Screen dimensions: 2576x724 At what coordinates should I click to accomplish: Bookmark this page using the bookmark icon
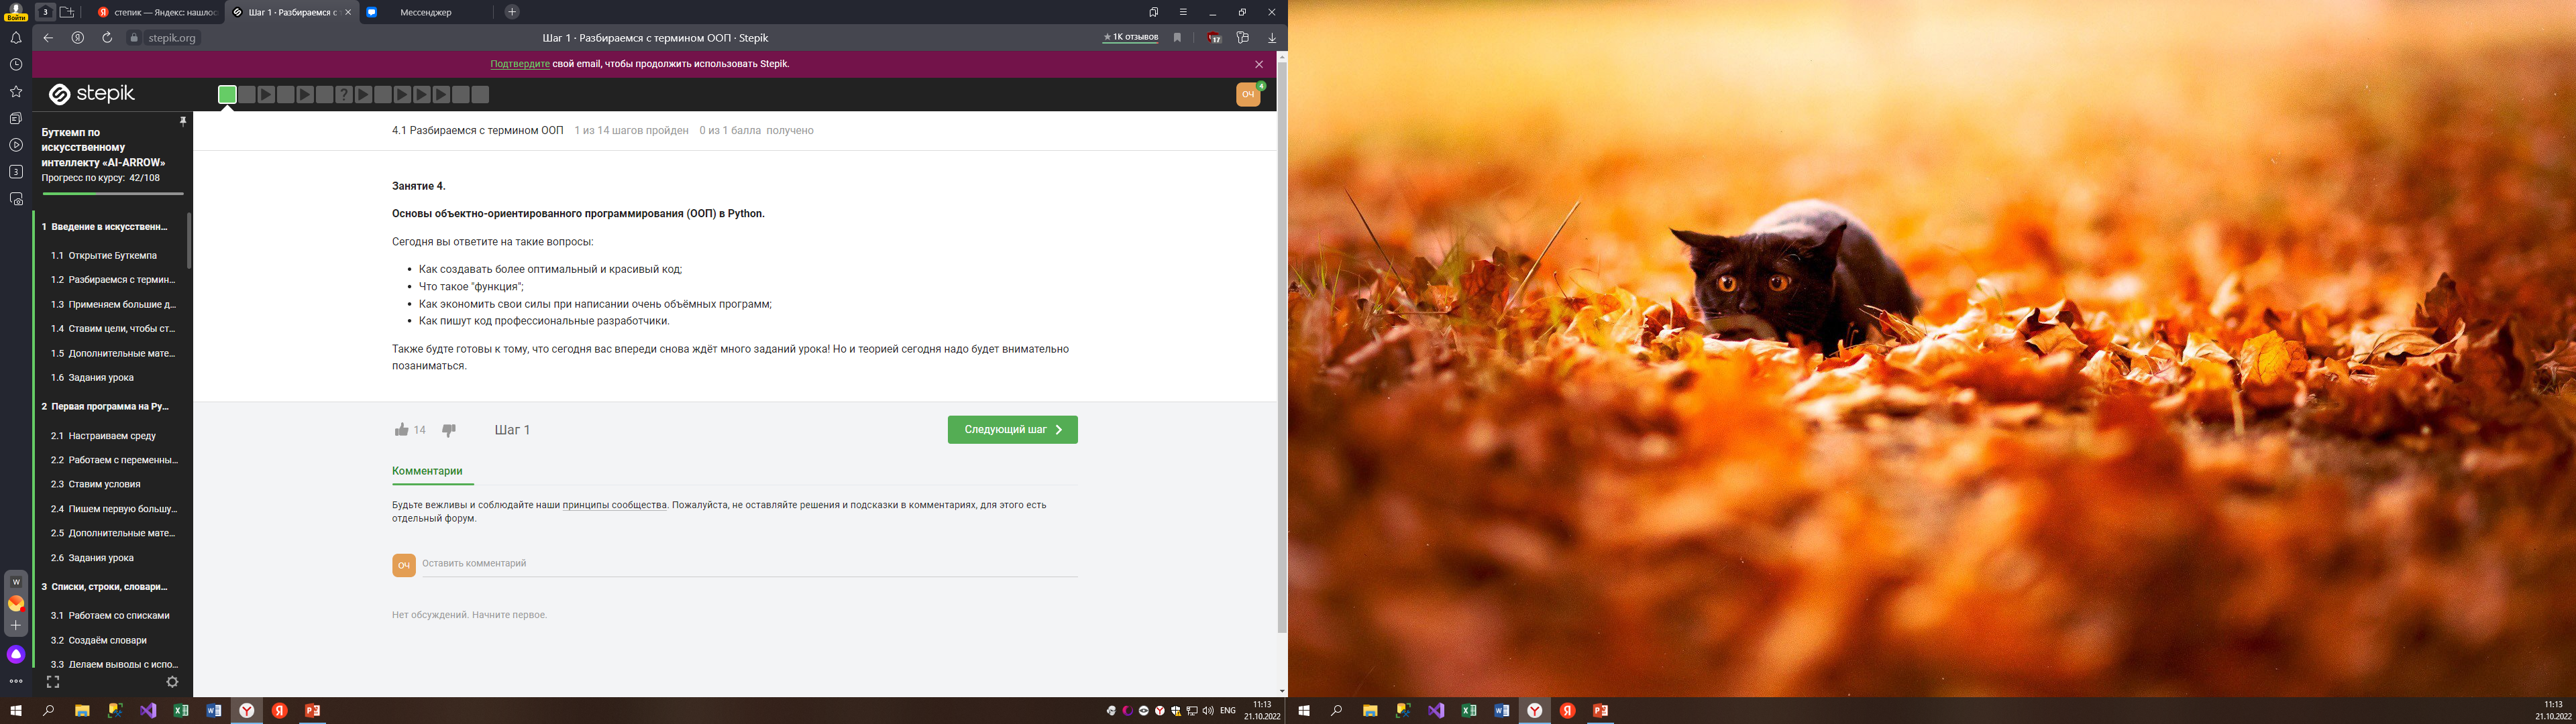click(x=1177, y=38)
